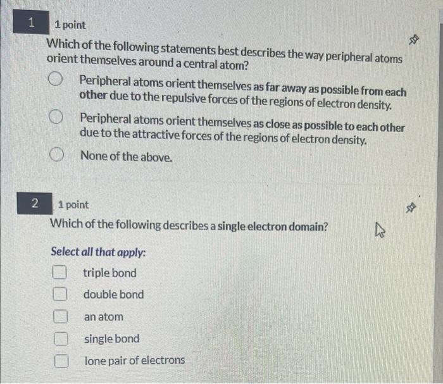This screenshot has width=443, height=384.
Task: Click the 'an atom' option label
Action: [104, 317]
